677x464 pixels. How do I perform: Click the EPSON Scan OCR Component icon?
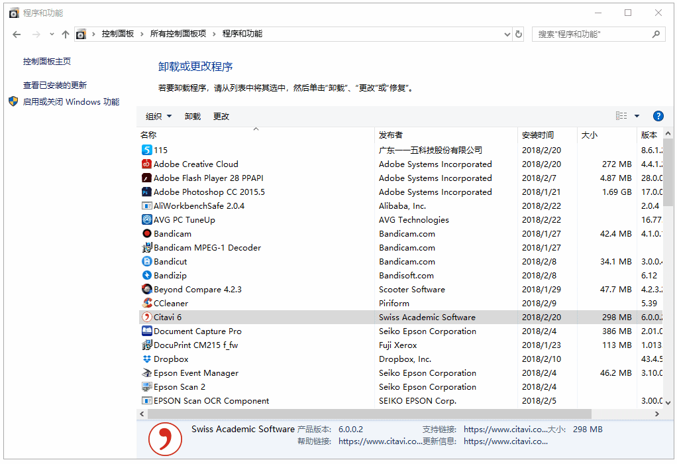[x=147, y=400]
